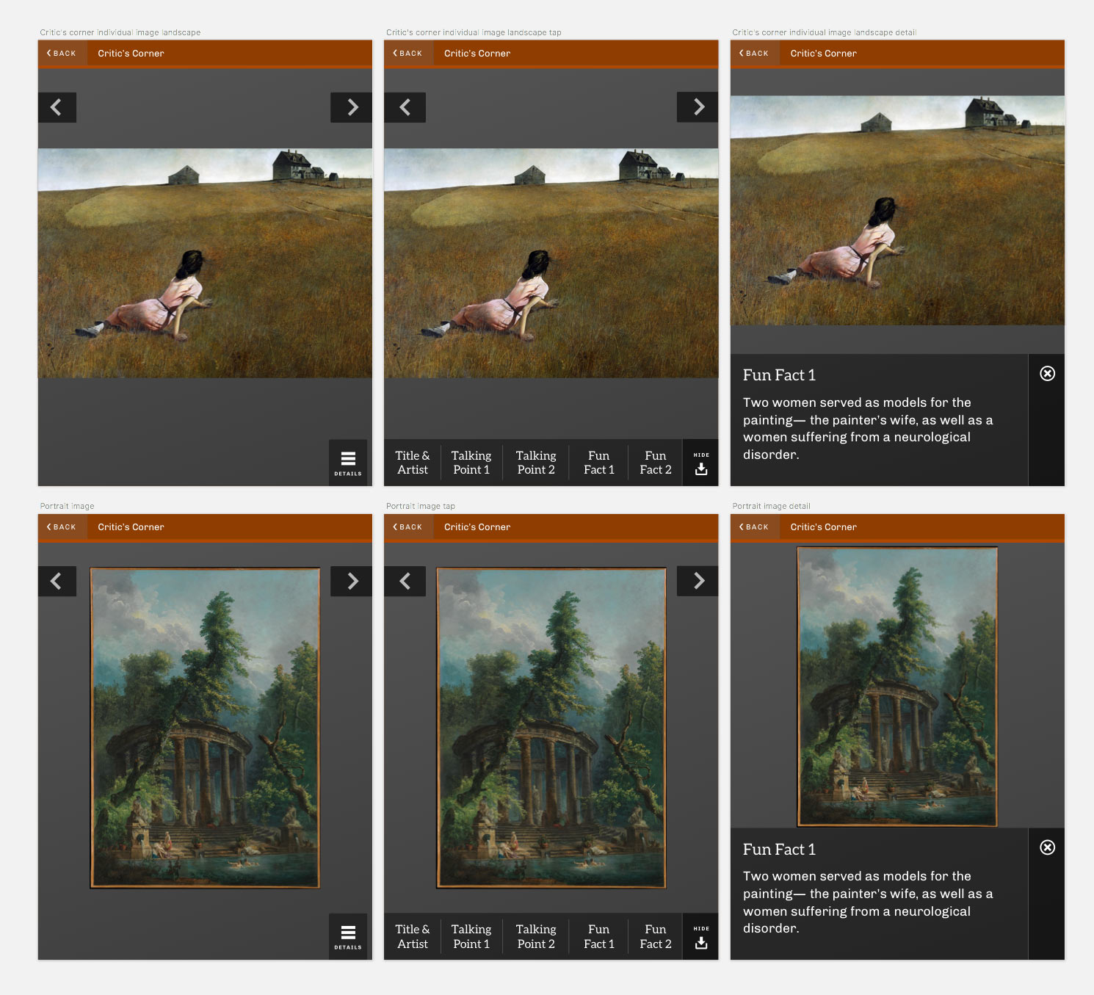Viewport: 1094px width, 995px height.
Task: Click Hide download icon in landscape tap screen
Action: tap(701, 463)
